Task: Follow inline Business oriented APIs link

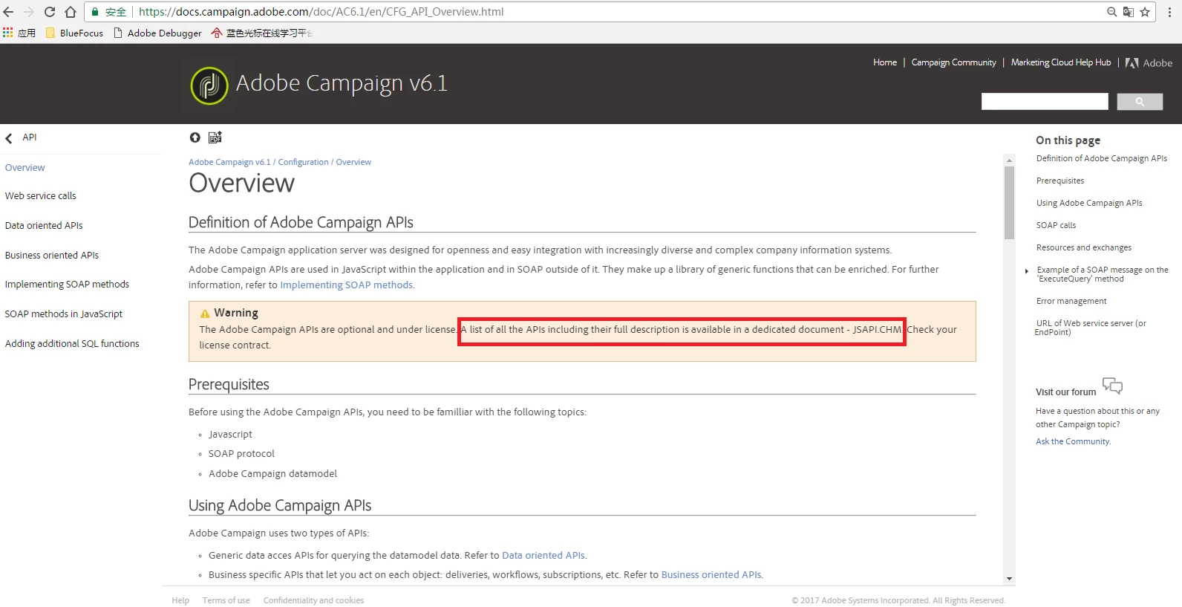Action: click(711, 575)
